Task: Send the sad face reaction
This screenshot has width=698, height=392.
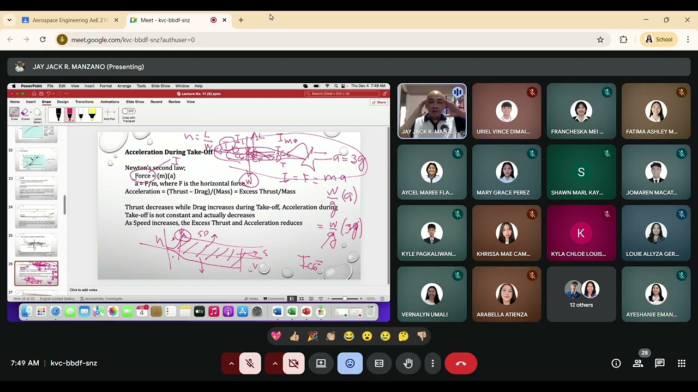Action: pyautogui.click(x=385, y=336)
